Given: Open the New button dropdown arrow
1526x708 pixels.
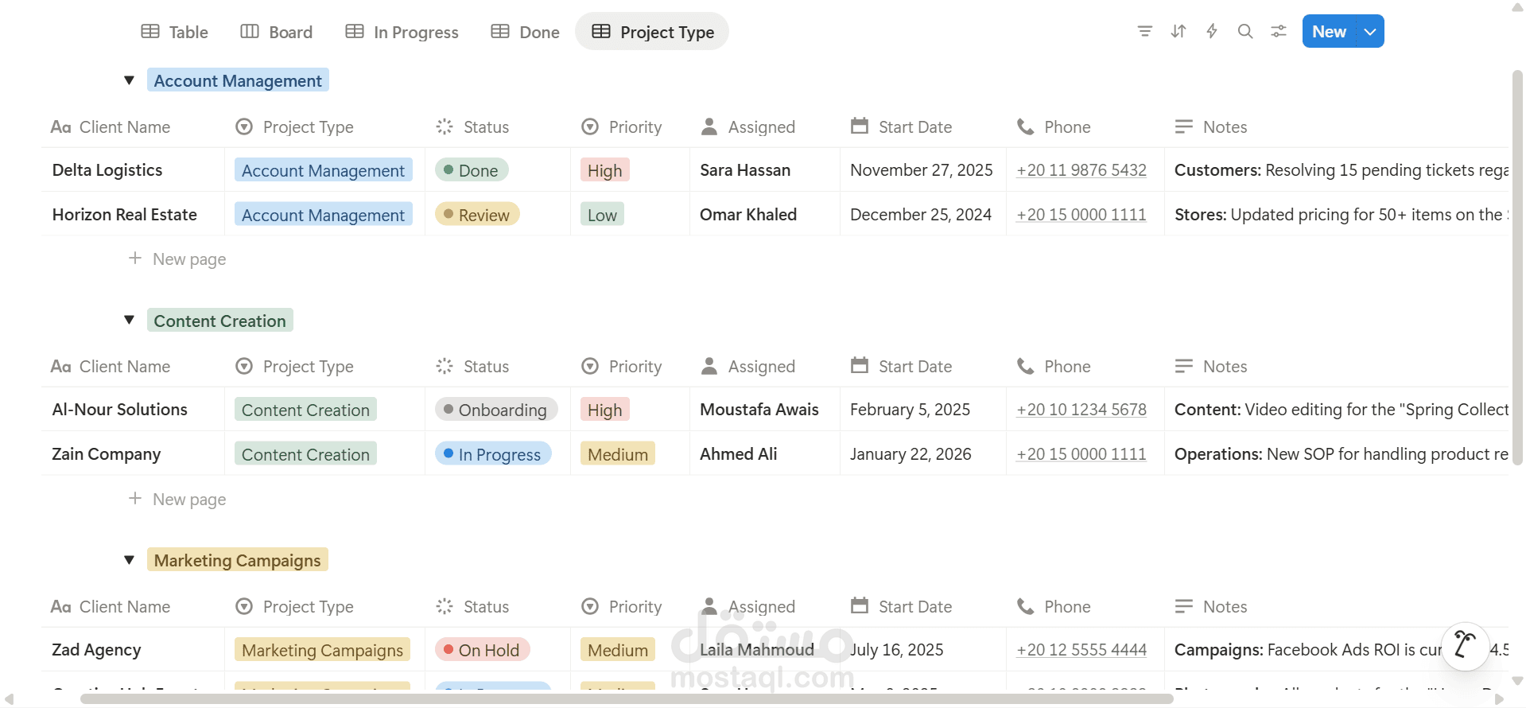Looking at the screenshot, I should [1370, 32].
